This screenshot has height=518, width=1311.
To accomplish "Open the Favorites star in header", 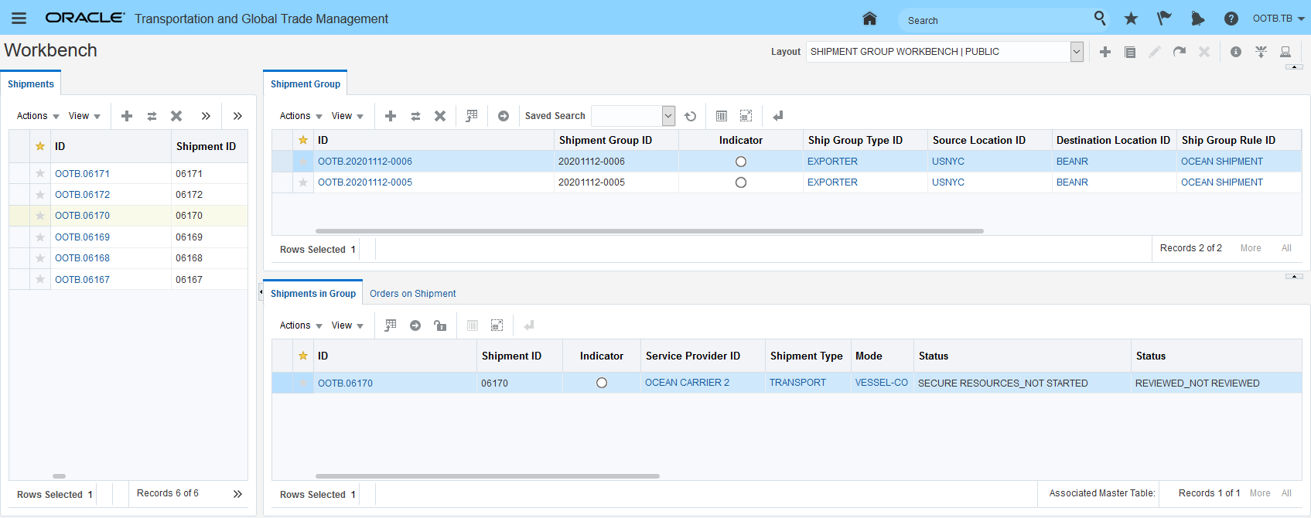I will (x=1131, y=19).
